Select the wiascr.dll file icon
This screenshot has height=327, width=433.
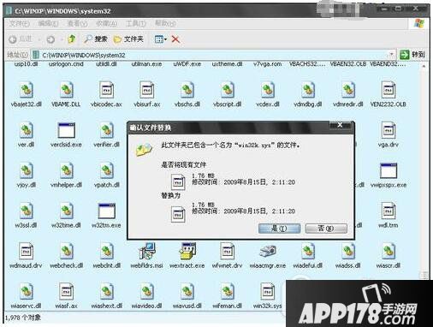click(389, 251)
